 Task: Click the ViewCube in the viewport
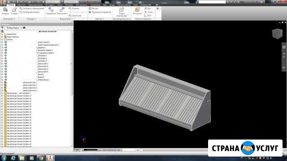click(277, 34)
